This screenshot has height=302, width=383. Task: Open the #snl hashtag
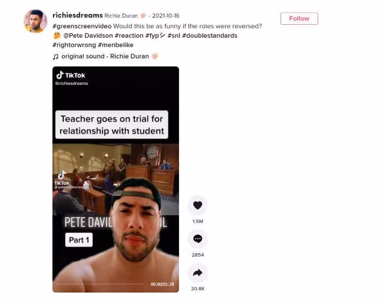(174, 36)
